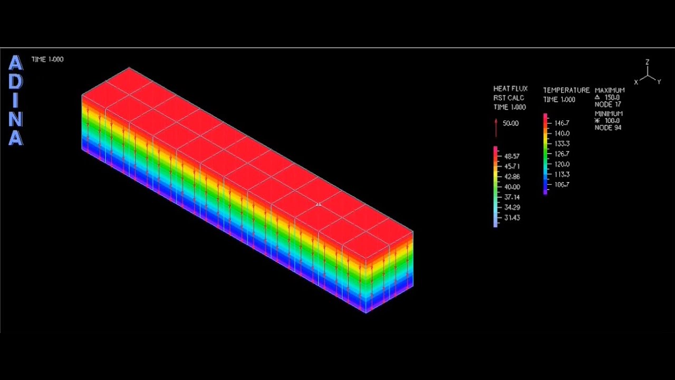The image size is (675, 380).
Task: Select the NODE 94 label
Action: (x=608, y=128)
